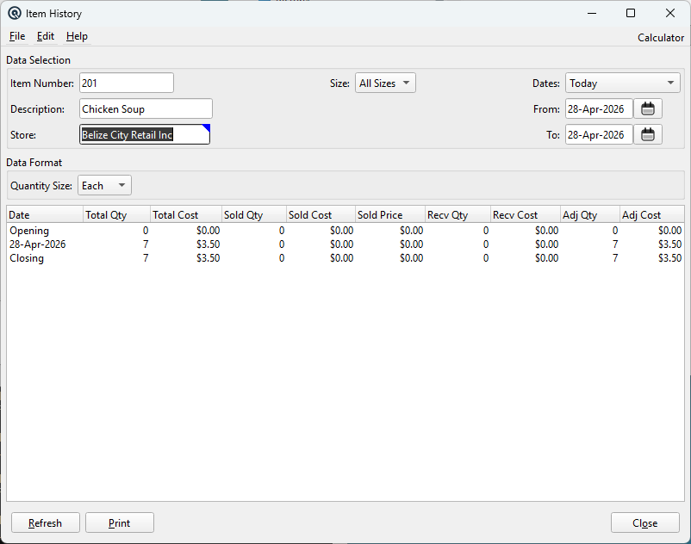Click the Refresh button
This screenshot has width=691, height=544.
pyautogui.click(x=46, y=522)
